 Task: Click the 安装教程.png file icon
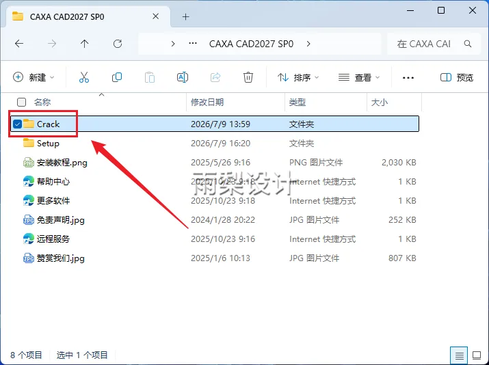coord(28,163)
